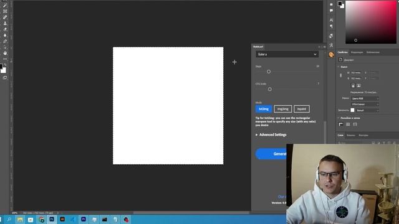Select the Healing Brush tool
Image resolution: width=399 pixels, height=224 pixels.
(x=5, y=17)
